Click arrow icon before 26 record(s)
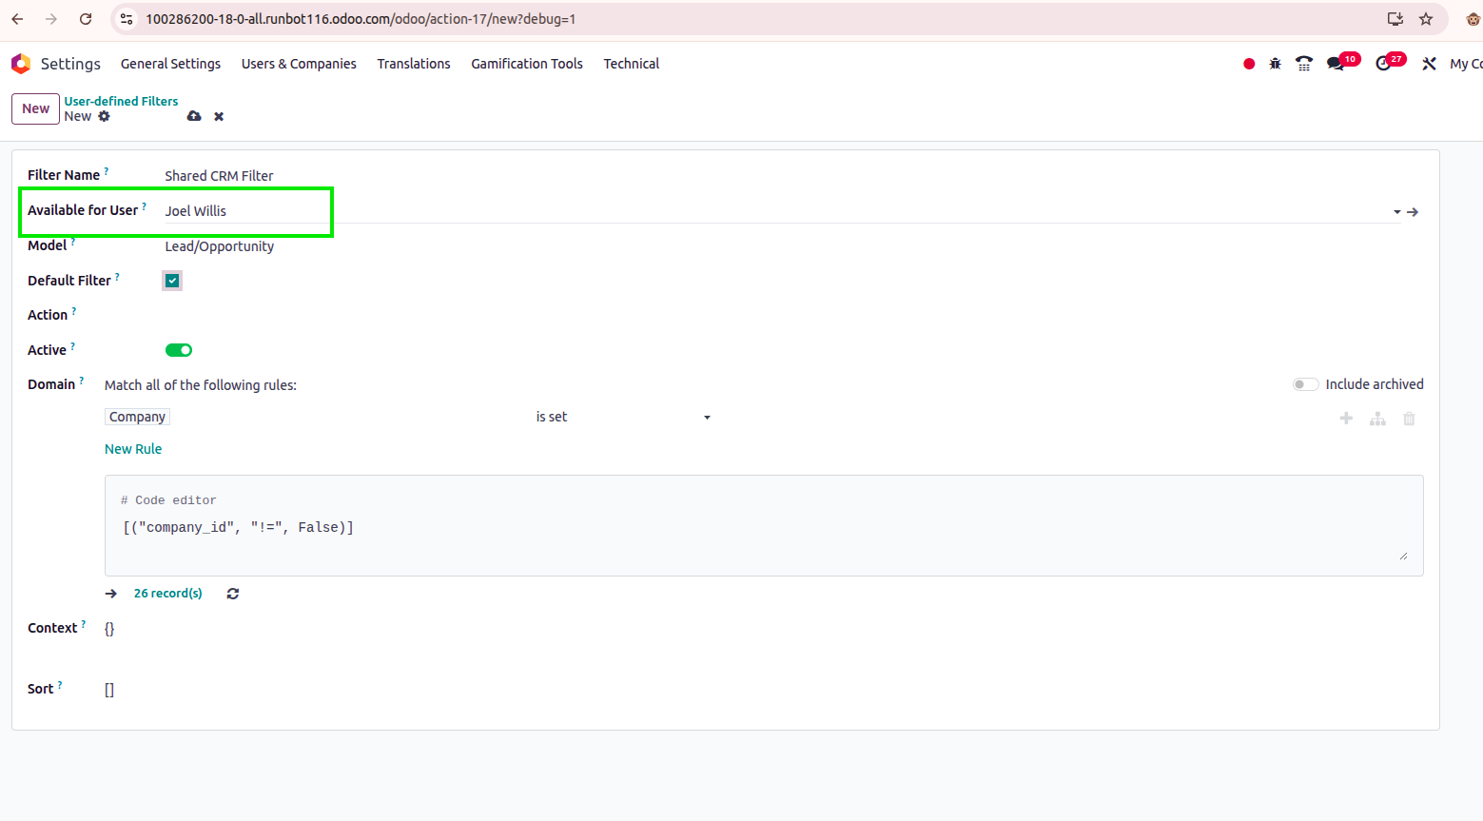 click(x=111, y=594)
